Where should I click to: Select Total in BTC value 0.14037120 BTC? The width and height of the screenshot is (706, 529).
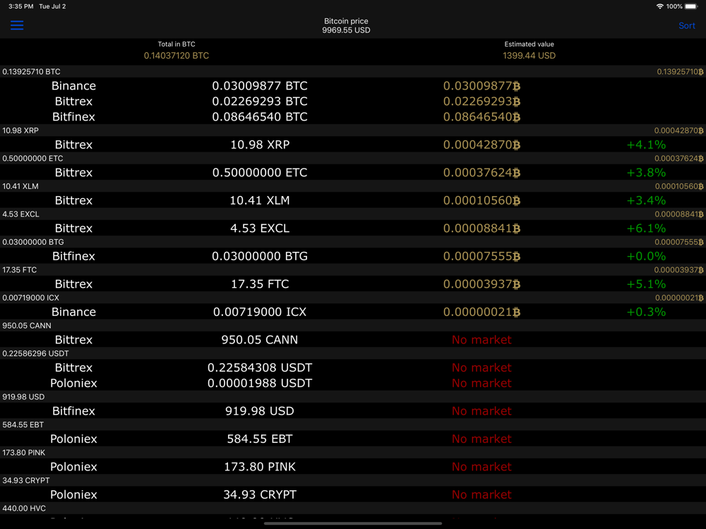point(176,55)
